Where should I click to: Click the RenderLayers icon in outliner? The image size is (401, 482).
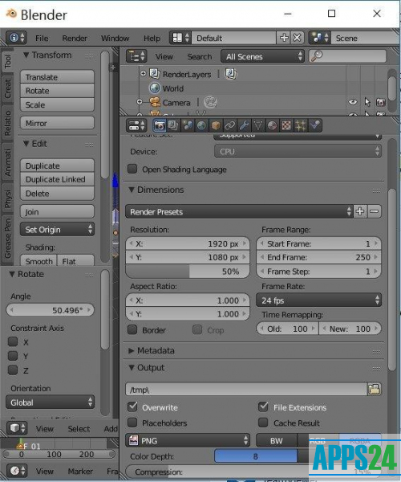click(154, 74)
